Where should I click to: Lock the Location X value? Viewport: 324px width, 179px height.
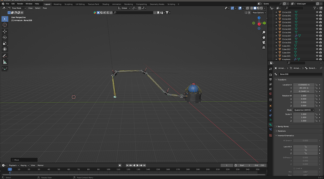coord(316,85)
